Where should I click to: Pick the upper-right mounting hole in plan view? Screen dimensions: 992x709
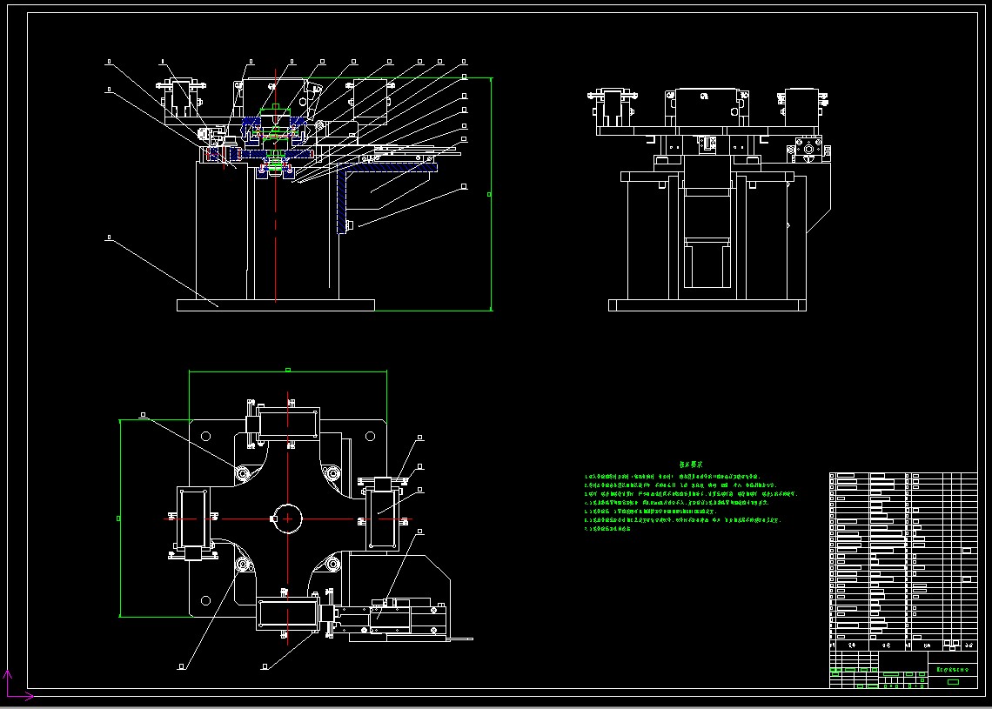pyautogui.click(x=370, y=437)
